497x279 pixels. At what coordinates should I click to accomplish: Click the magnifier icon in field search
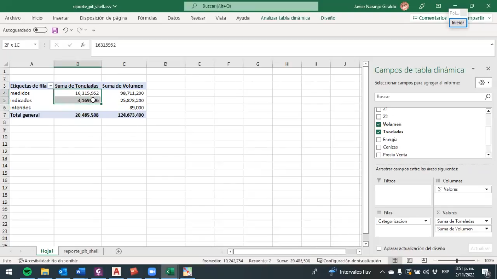[488, 97]
